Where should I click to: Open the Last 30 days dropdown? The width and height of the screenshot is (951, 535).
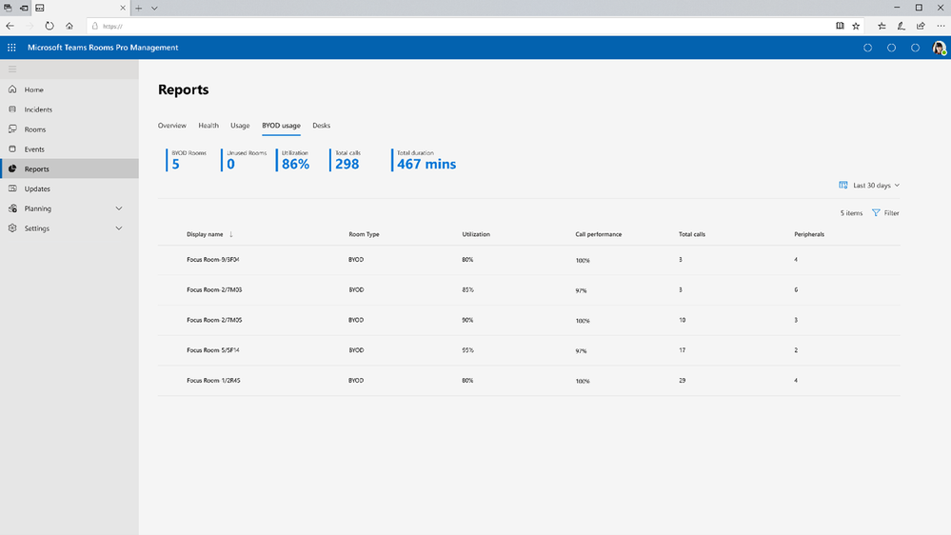pos(869,185)
